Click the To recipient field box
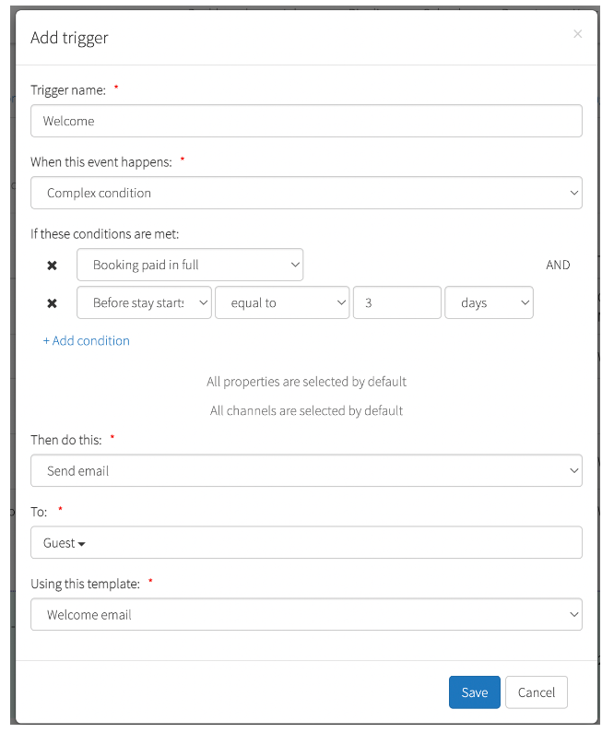The image size is (614, 733). (x=306, y=542)
